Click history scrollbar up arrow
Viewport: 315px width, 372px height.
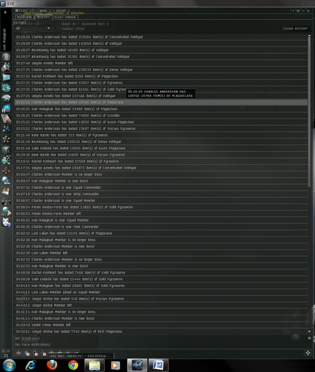click(x=309, y=36)
